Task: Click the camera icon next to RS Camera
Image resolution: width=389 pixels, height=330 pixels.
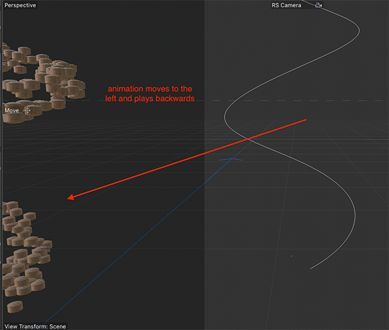Action: pos(318,5)
